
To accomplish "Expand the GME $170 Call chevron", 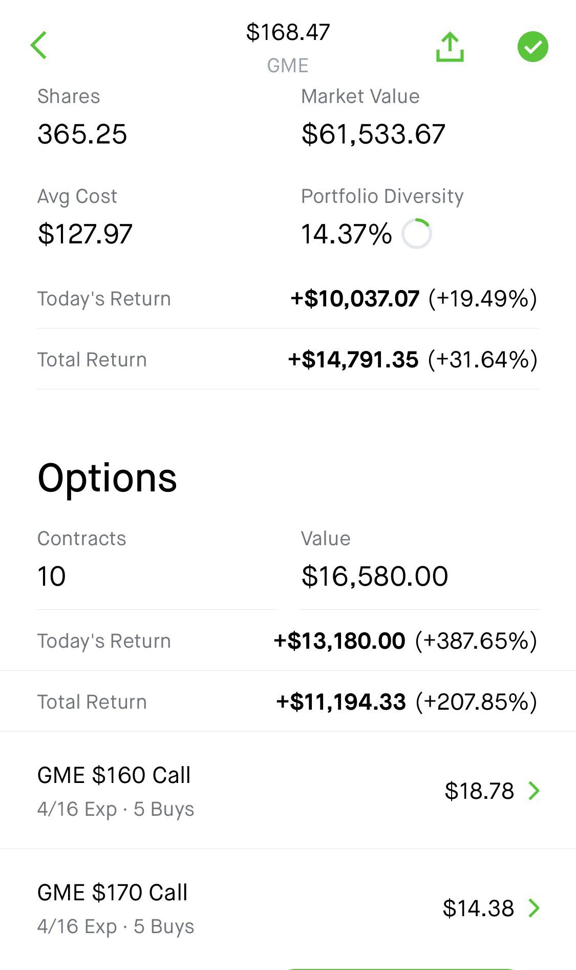I will pos(534,908).
